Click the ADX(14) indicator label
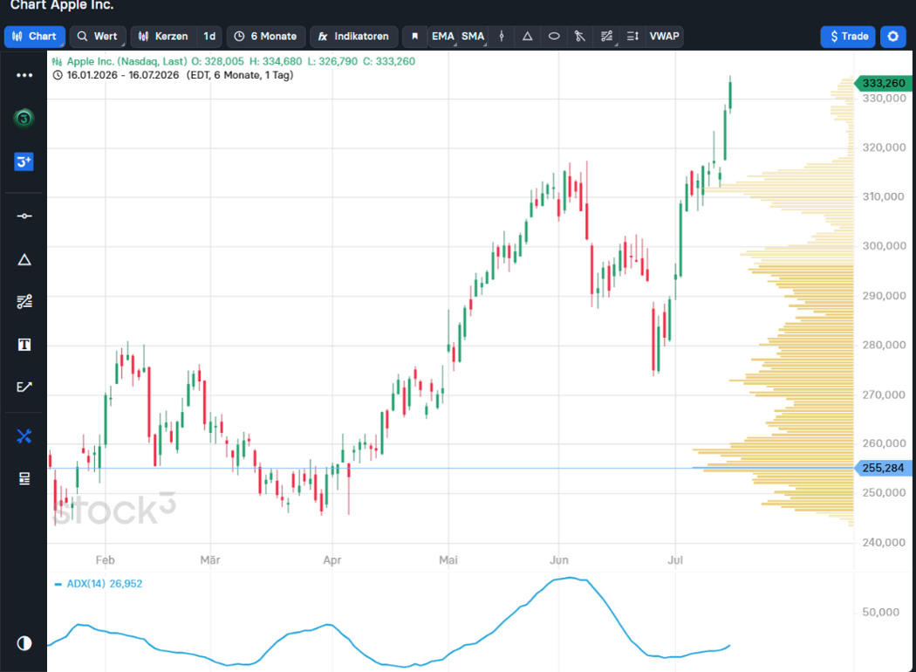 pos(87,584)
